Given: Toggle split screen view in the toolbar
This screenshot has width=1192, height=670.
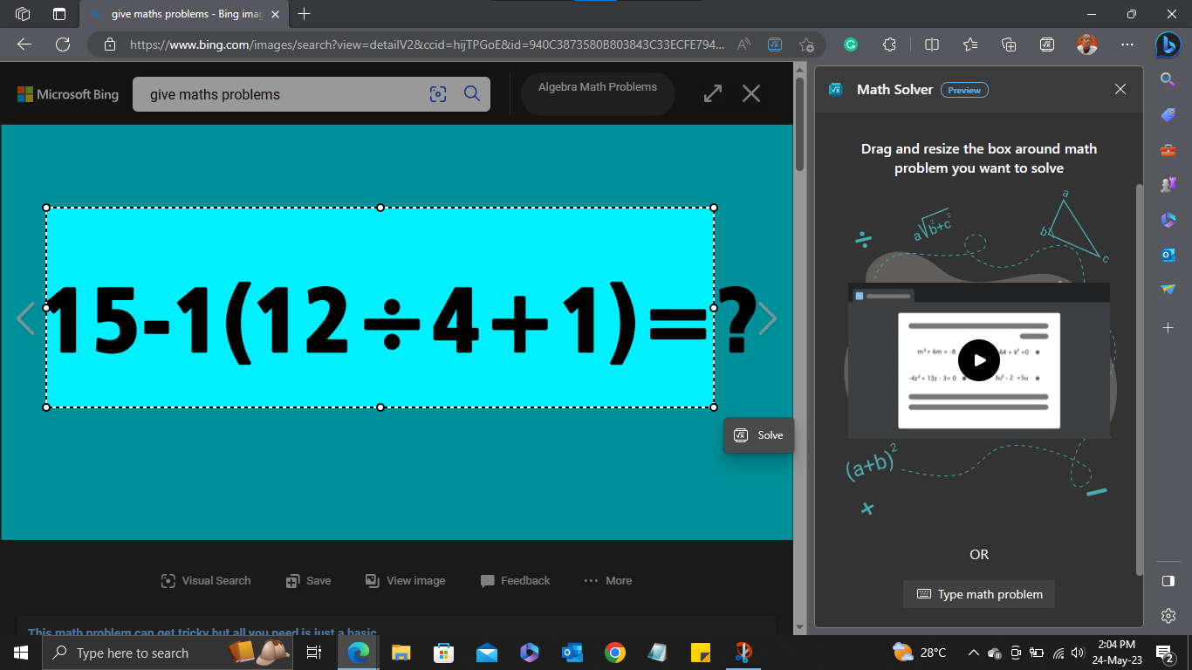Looking at the screenshot, I should click(x=933, y=44).
